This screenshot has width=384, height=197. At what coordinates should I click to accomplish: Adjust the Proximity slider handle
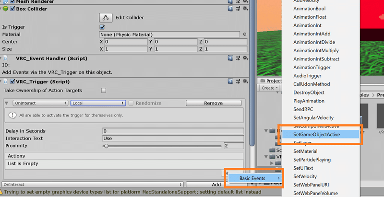106,146
